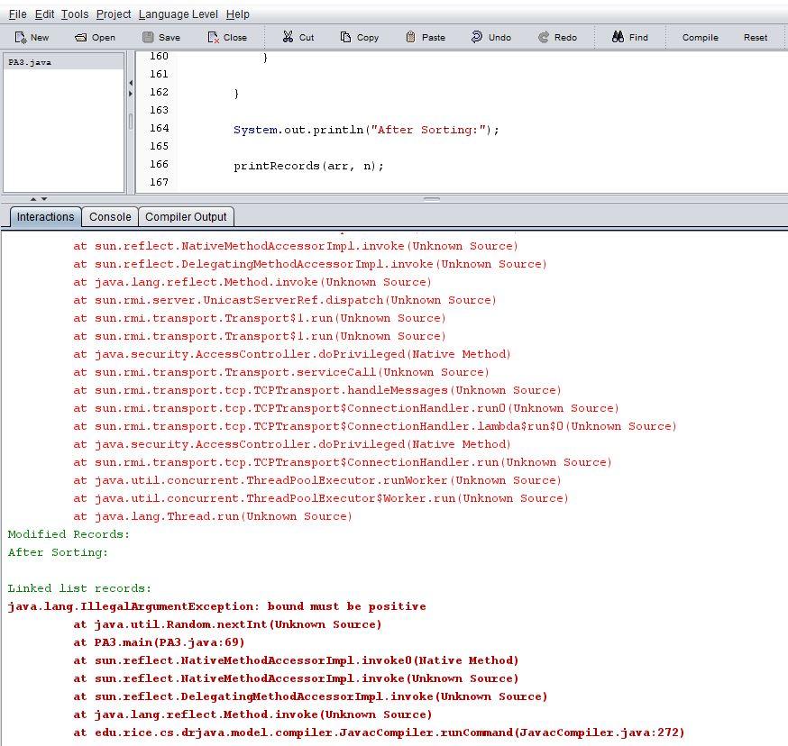Click the Redo arrow icon
This screenshot has width=788, height=746.
[544, 37]
